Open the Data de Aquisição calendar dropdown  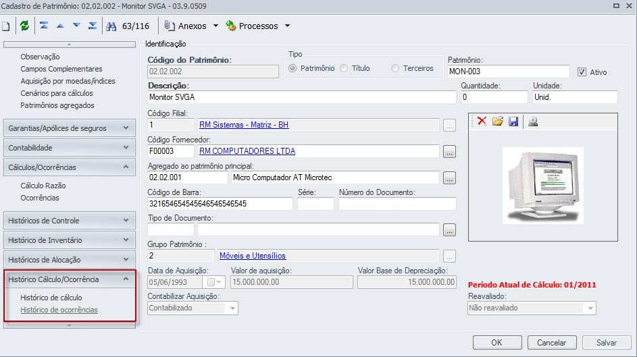coord(215,282)
